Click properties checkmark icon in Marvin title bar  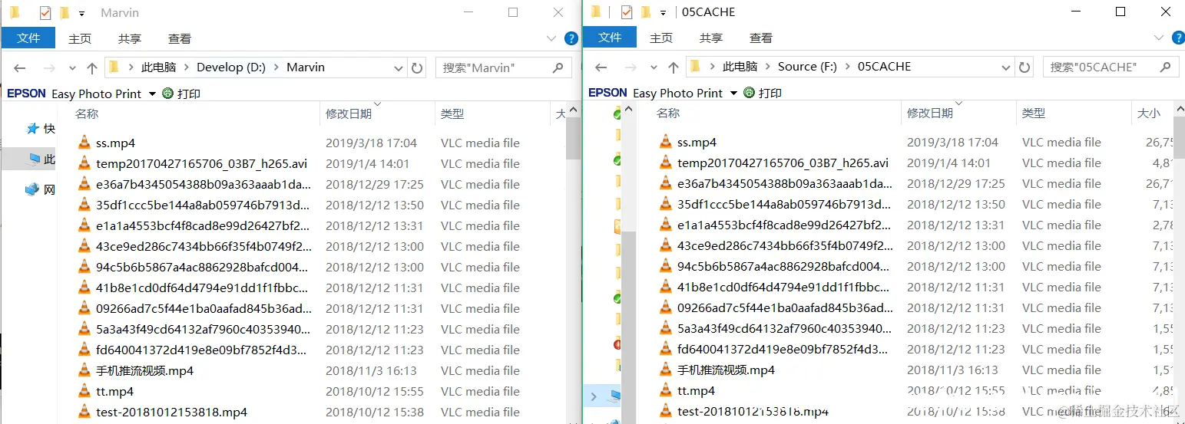click(45, 13)
